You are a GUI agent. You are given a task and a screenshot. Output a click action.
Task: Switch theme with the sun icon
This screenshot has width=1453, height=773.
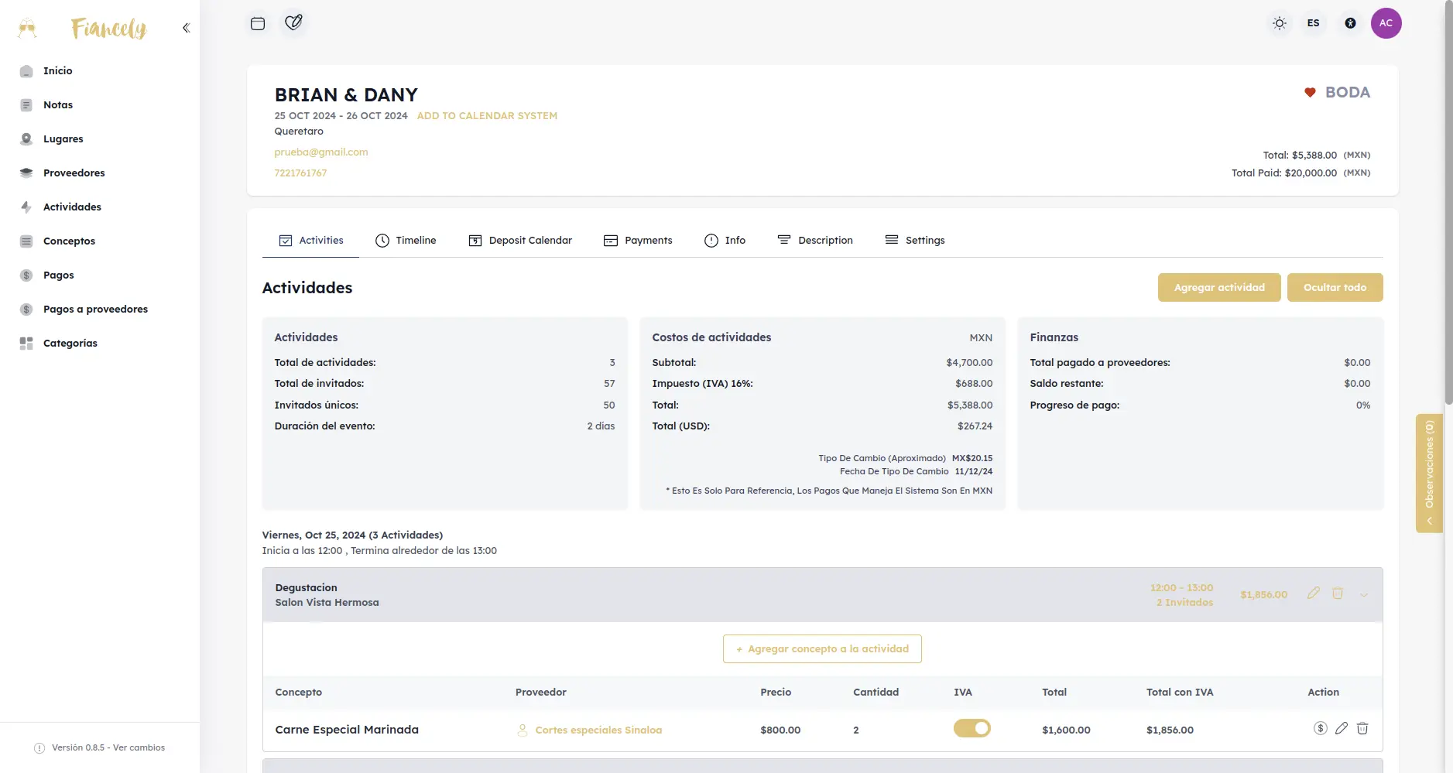(1280, 23)
